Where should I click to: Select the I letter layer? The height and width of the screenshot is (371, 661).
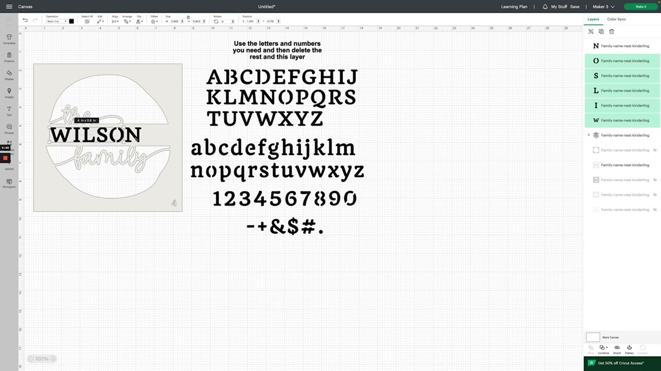pyautogui.click(x=622, y=106)
